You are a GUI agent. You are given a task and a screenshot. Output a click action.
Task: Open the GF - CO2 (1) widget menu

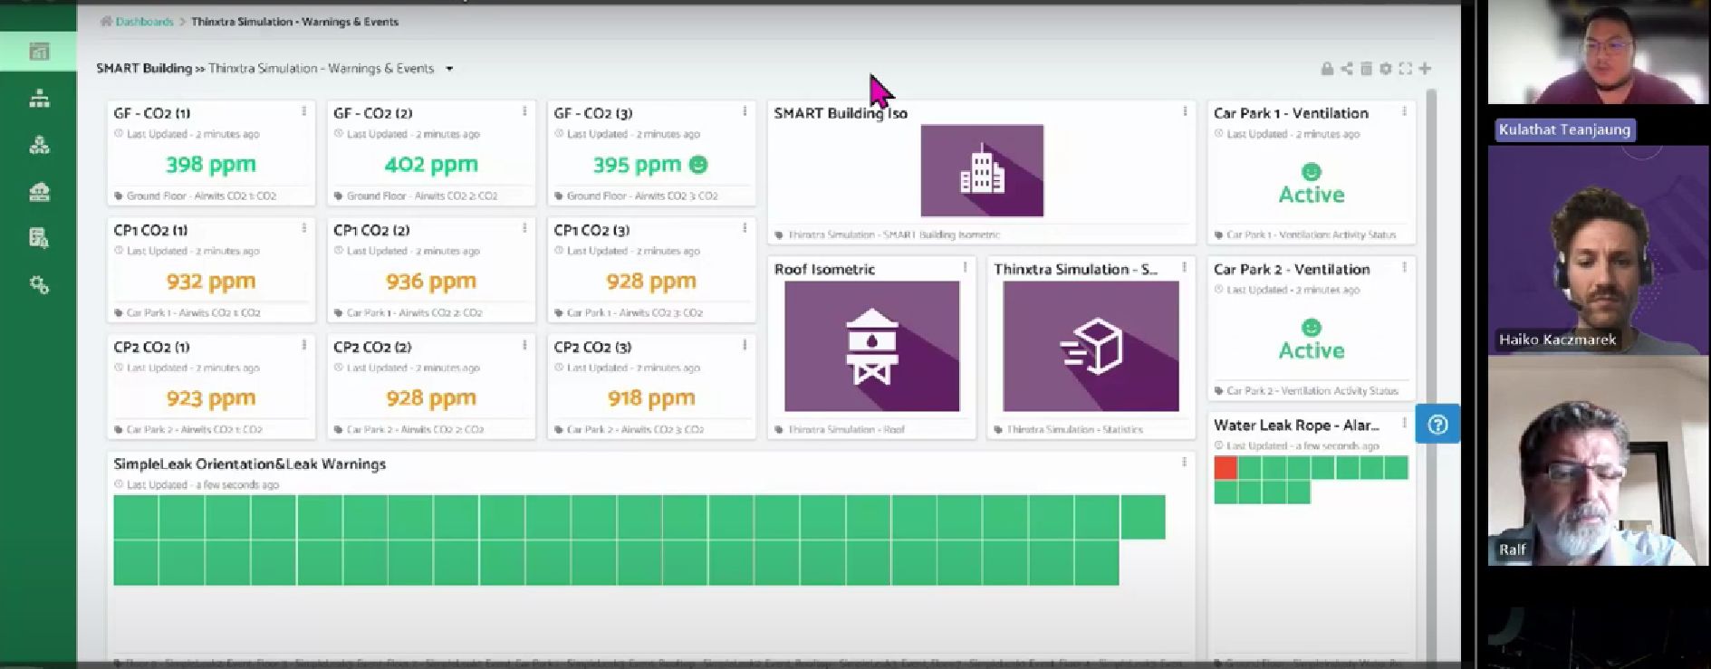[304, 111]
